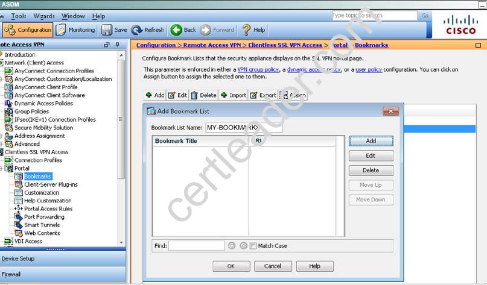Click Remote Access VPN breadcrumb link
The width and height of the screenshot is (487, 285).
[x=212, y=45]
